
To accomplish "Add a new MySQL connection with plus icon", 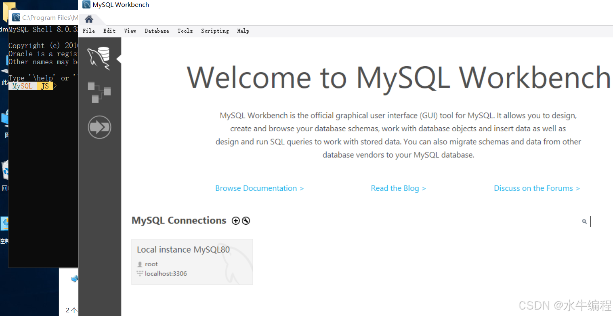I will [236, 221].
